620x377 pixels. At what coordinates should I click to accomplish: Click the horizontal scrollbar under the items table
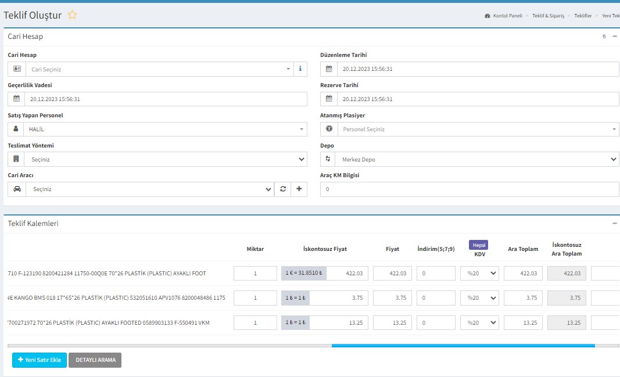(x=463, y=346)
